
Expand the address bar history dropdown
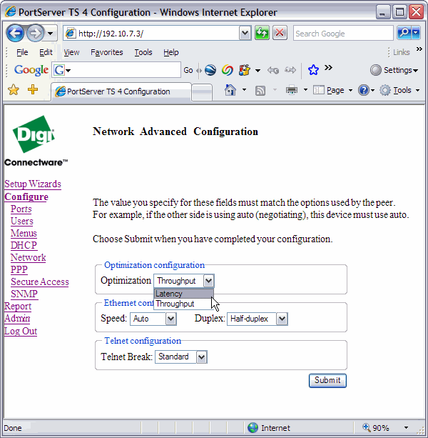pyautogui.click(x=245, y=34)
